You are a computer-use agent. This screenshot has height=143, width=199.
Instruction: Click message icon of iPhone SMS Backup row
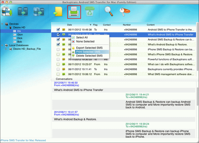pyautogui.click(x=64, y=50)
